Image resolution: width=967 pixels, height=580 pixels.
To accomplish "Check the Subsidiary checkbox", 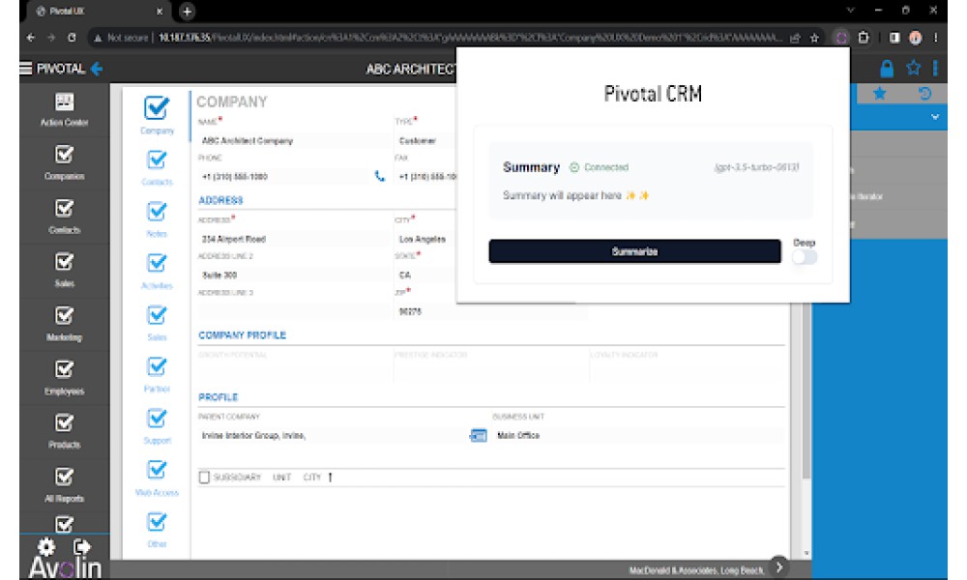I will tap(204, 478).
